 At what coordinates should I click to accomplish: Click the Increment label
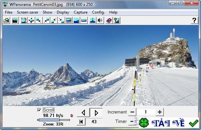[117, 112]
